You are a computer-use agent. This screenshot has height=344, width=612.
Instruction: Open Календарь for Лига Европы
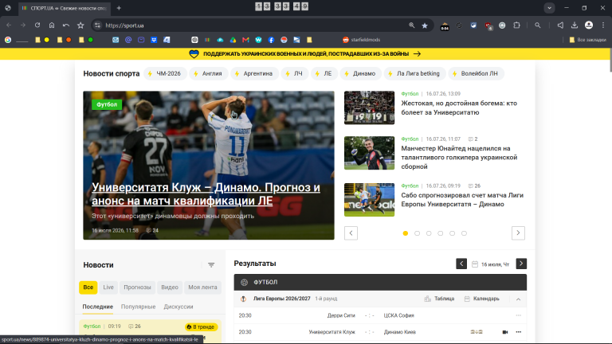[481, 299]
